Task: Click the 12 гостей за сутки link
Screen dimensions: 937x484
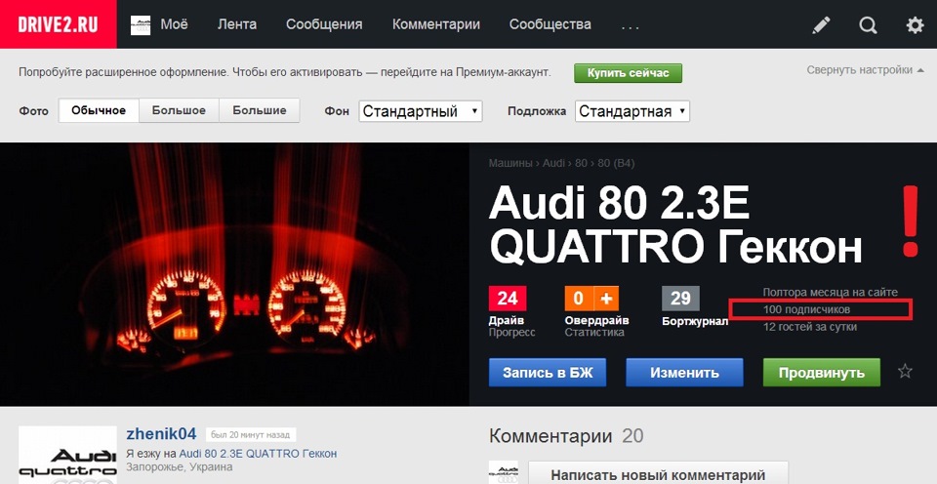Action: (x=810, y=327)
